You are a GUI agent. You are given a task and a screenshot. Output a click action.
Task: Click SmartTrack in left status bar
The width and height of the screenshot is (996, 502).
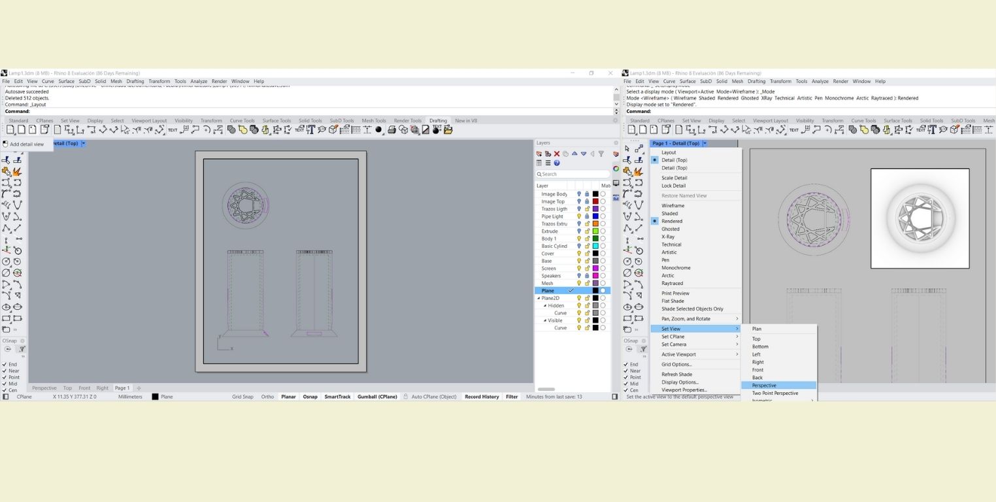click(x=337, y=397)
